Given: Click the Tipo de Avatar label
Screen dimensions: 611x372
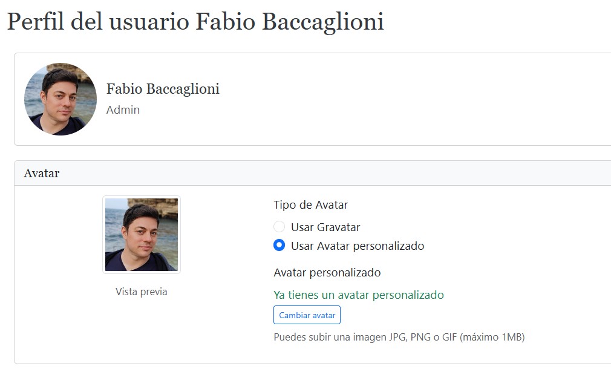Looking at the screenshot, I should (310, 205).
